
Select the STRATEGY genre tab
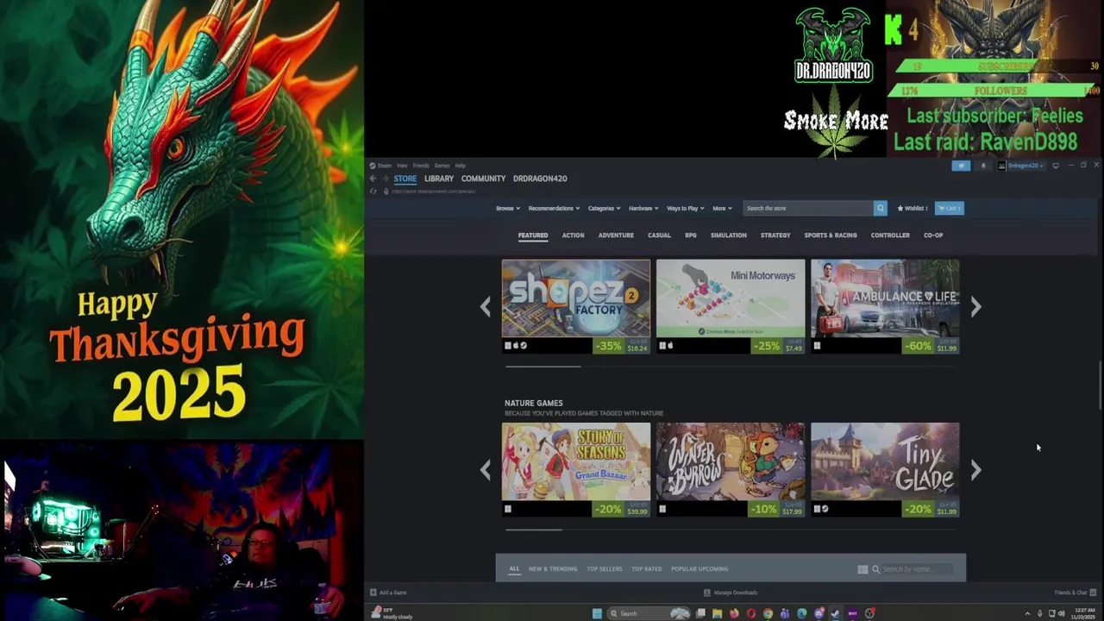[775, 235]
